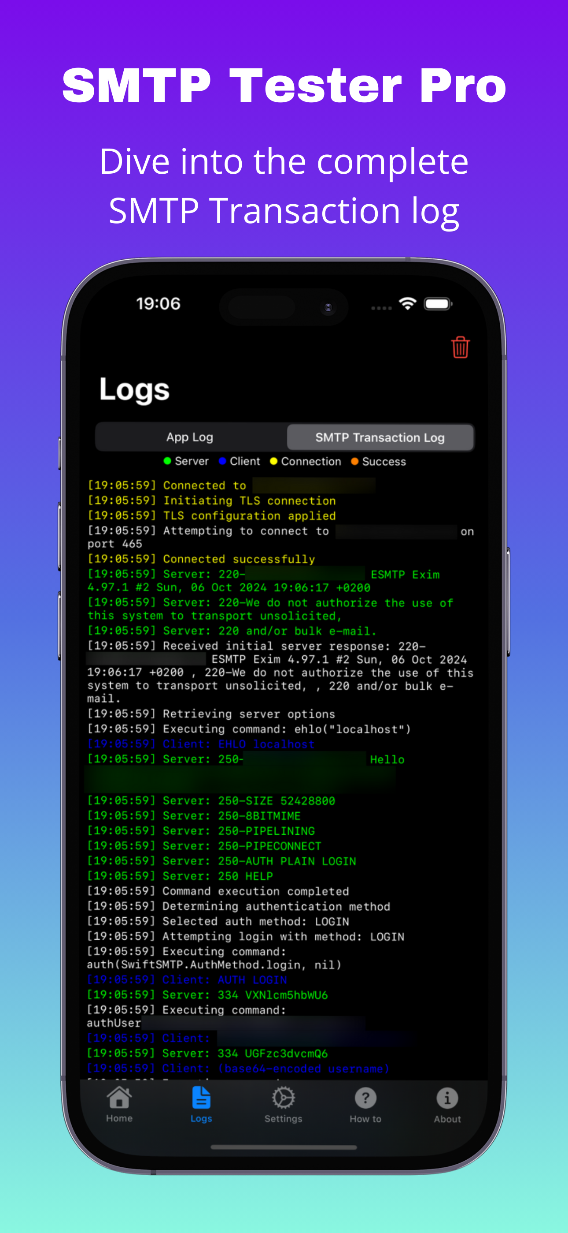
Task: Select log line 'Server: 250-AUTH PLAIN LOGIN'
Action: pyautogui.click(x=221, y=861)
